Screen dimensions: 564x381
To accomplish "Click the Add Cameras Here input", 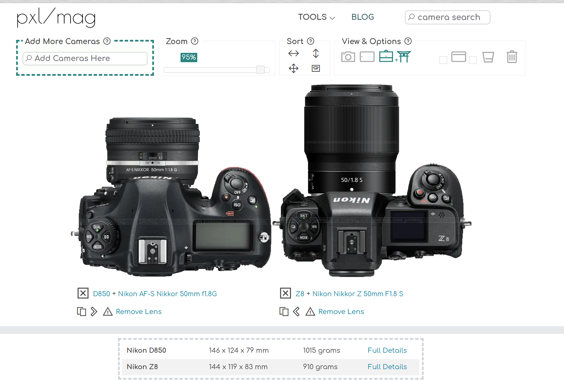I will (x=85, y=58).
